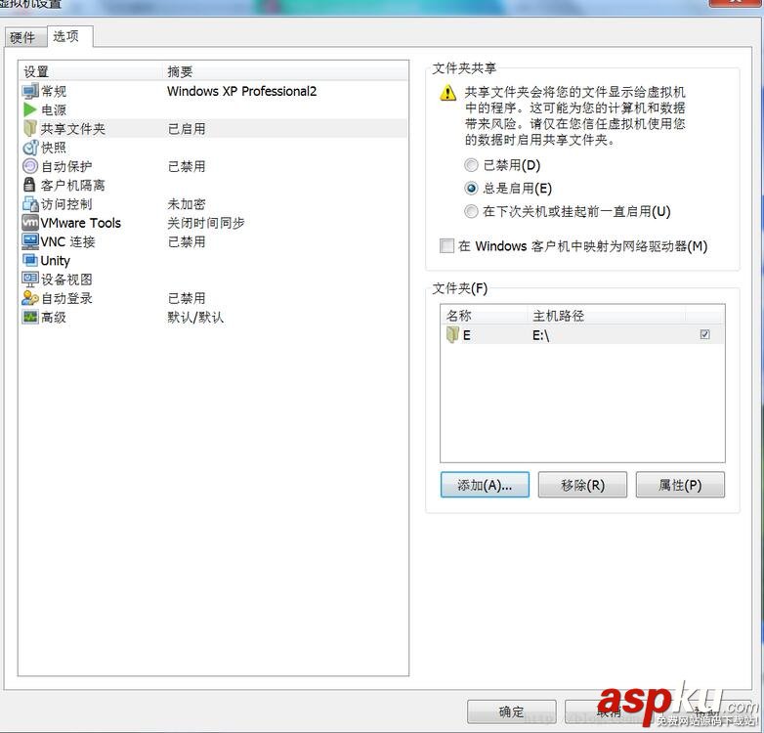
Task: Select the 快照 row label
Action: tap(54, 148)
